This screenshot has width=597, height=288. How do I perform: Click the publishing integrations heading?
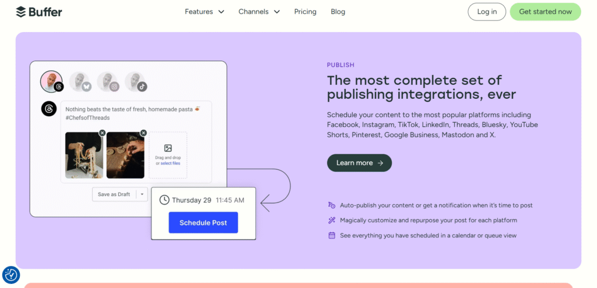[422, 87]
